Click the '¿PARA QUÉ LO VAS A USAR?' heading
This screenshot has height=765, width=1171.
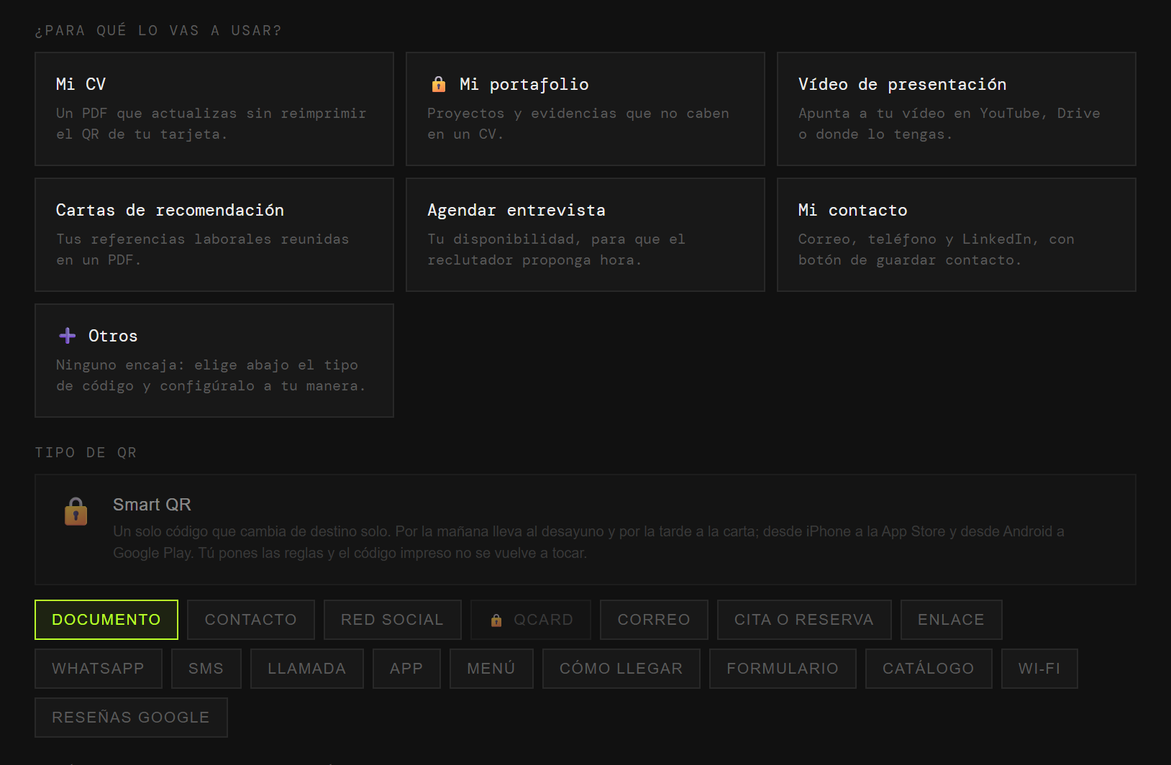[x=158, y=30]
